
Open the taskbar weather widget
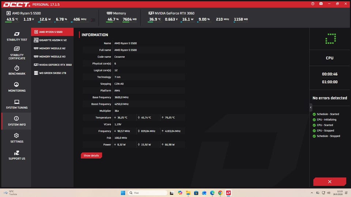10,193
